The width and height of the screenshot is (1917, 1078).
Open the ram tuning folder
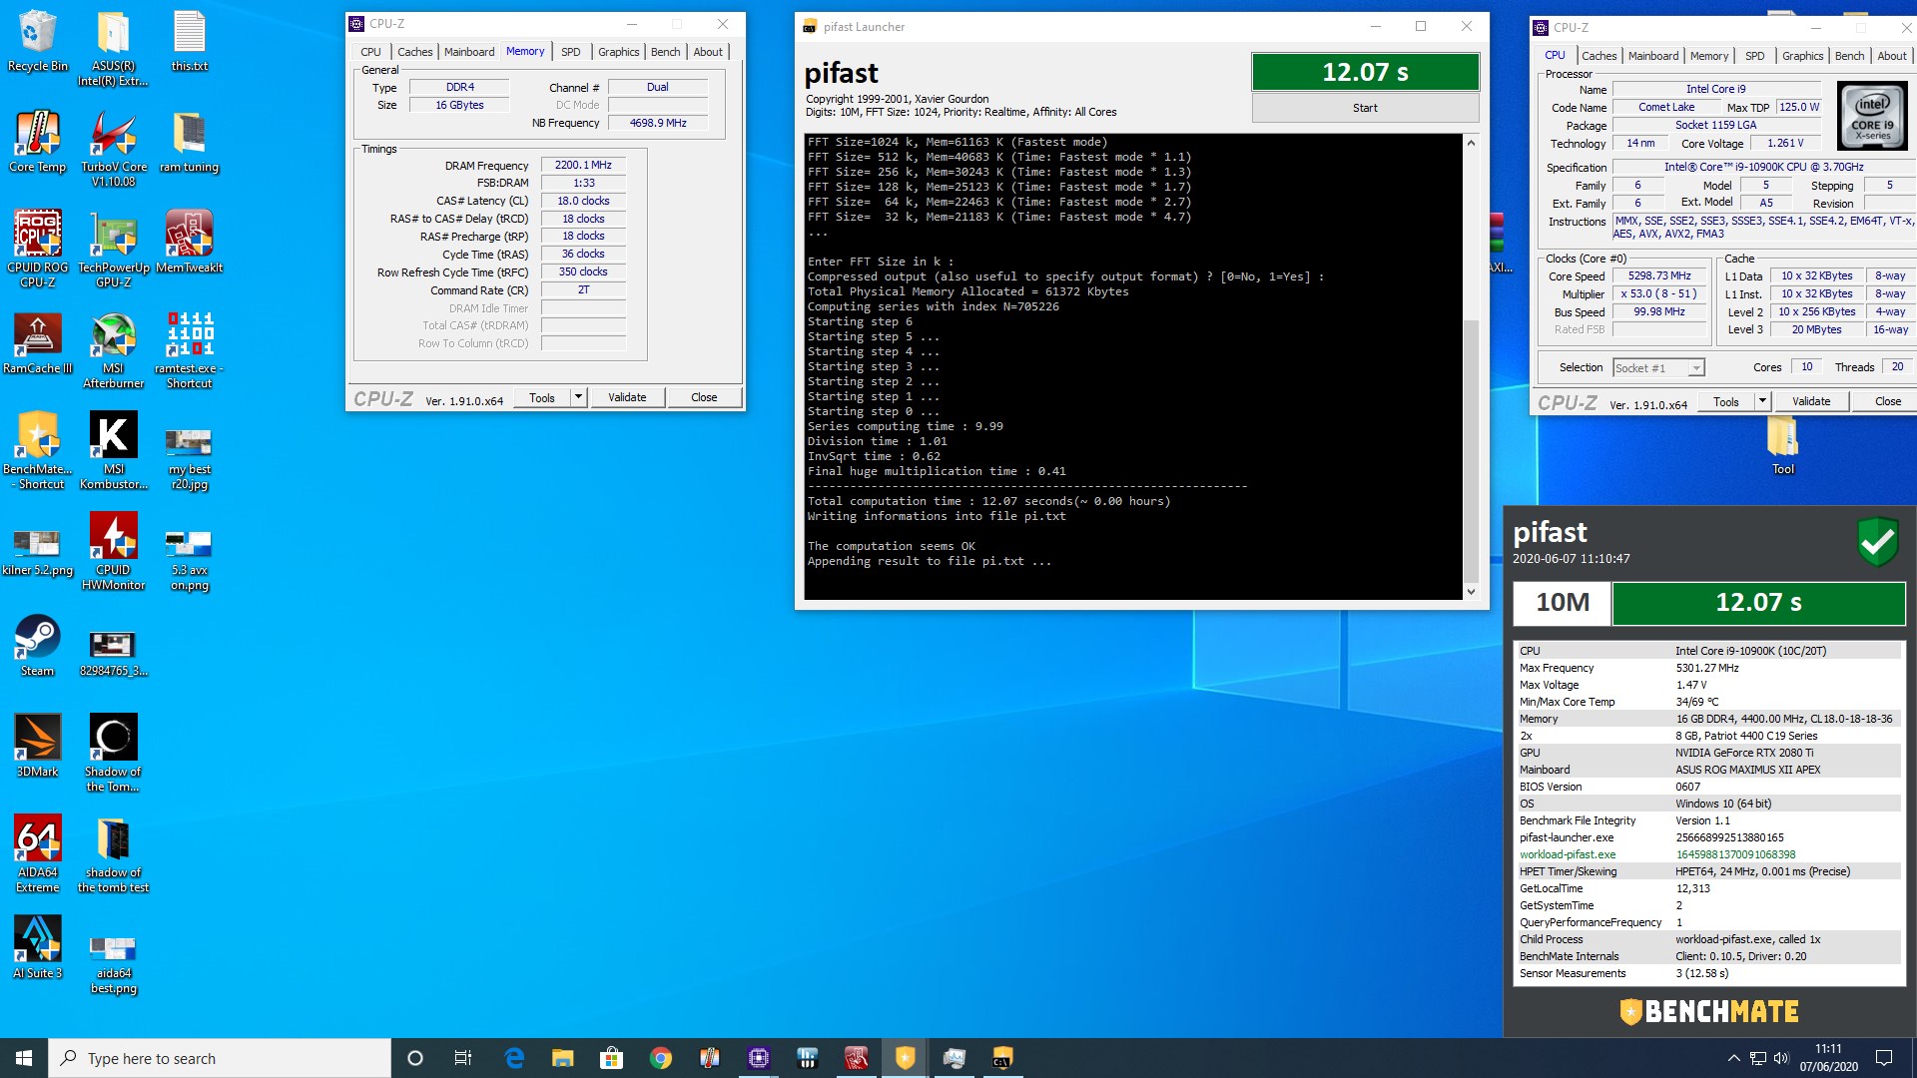click(x=189, y=142)
